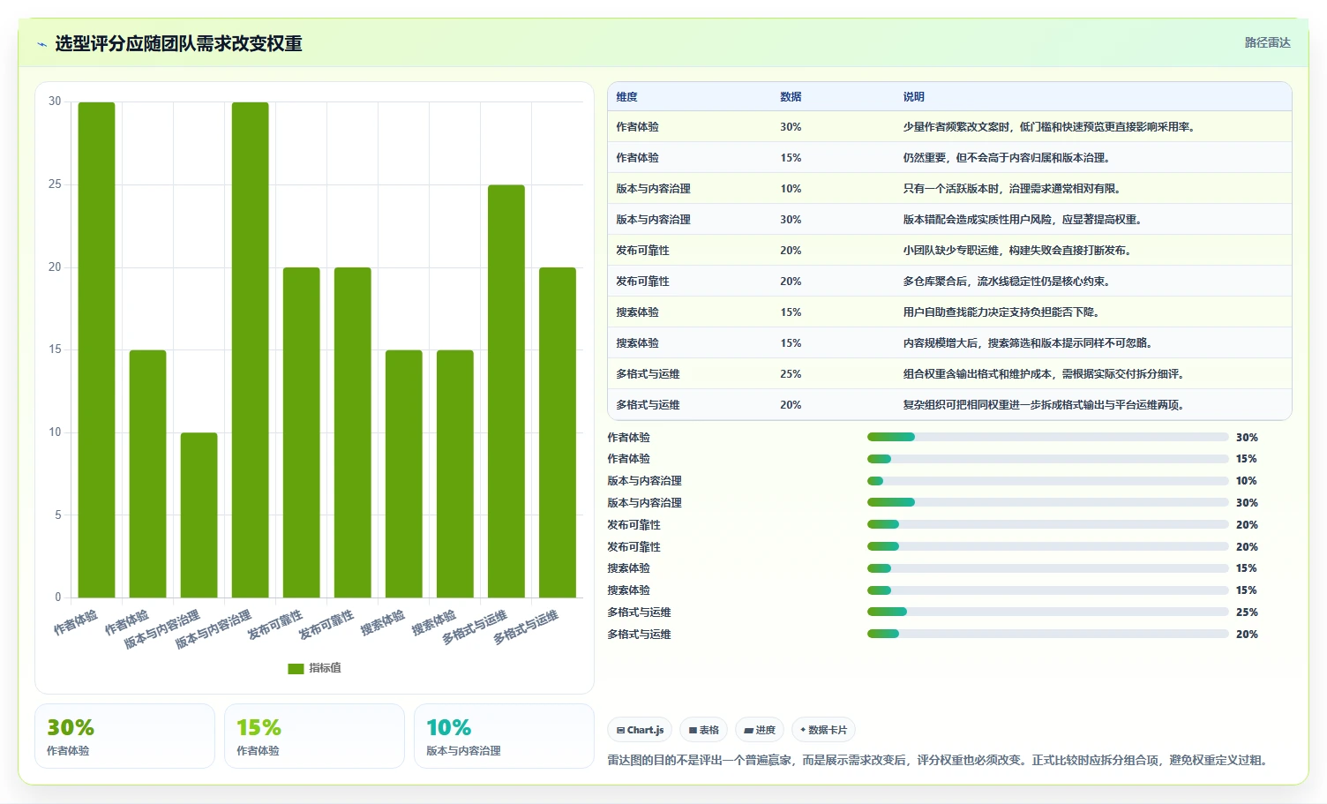1327x804 pixels.
Task: Click the 多格式与运维 progress bar showing 25%
Action: pyautogui.click(x=1047, y=612)
